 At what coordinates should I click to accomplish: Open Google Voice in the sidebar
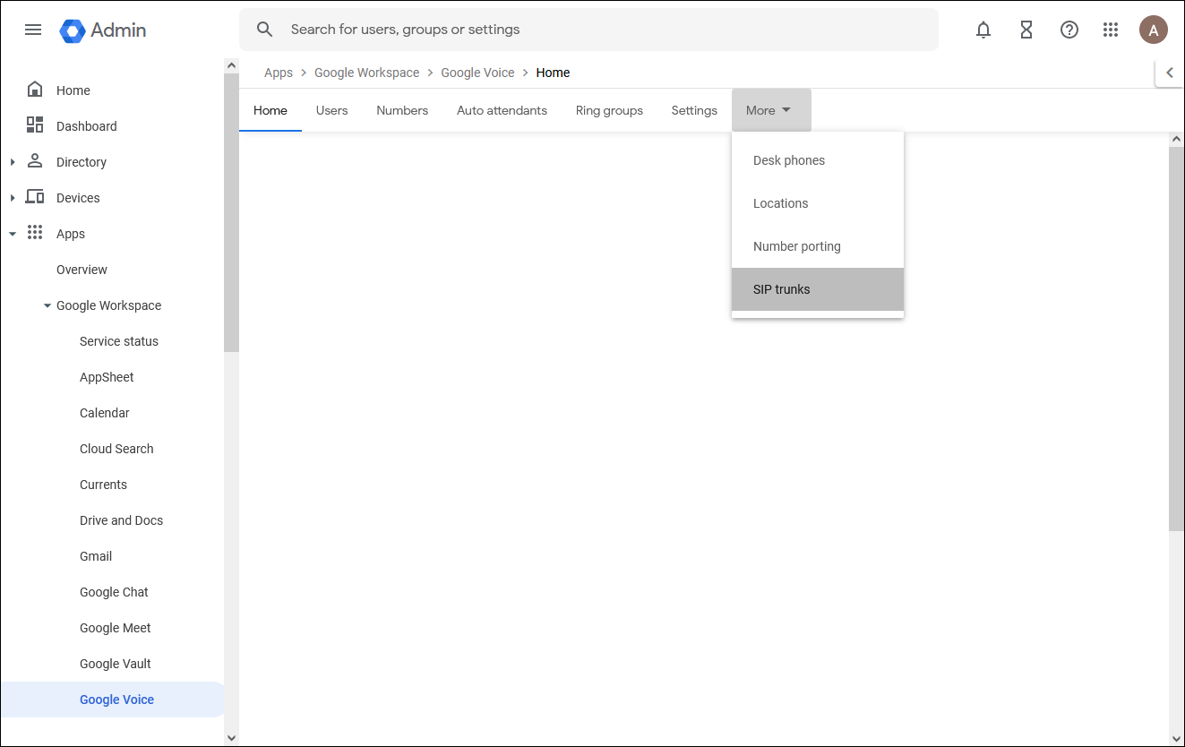pyautogui.click(x=112, y=700)
